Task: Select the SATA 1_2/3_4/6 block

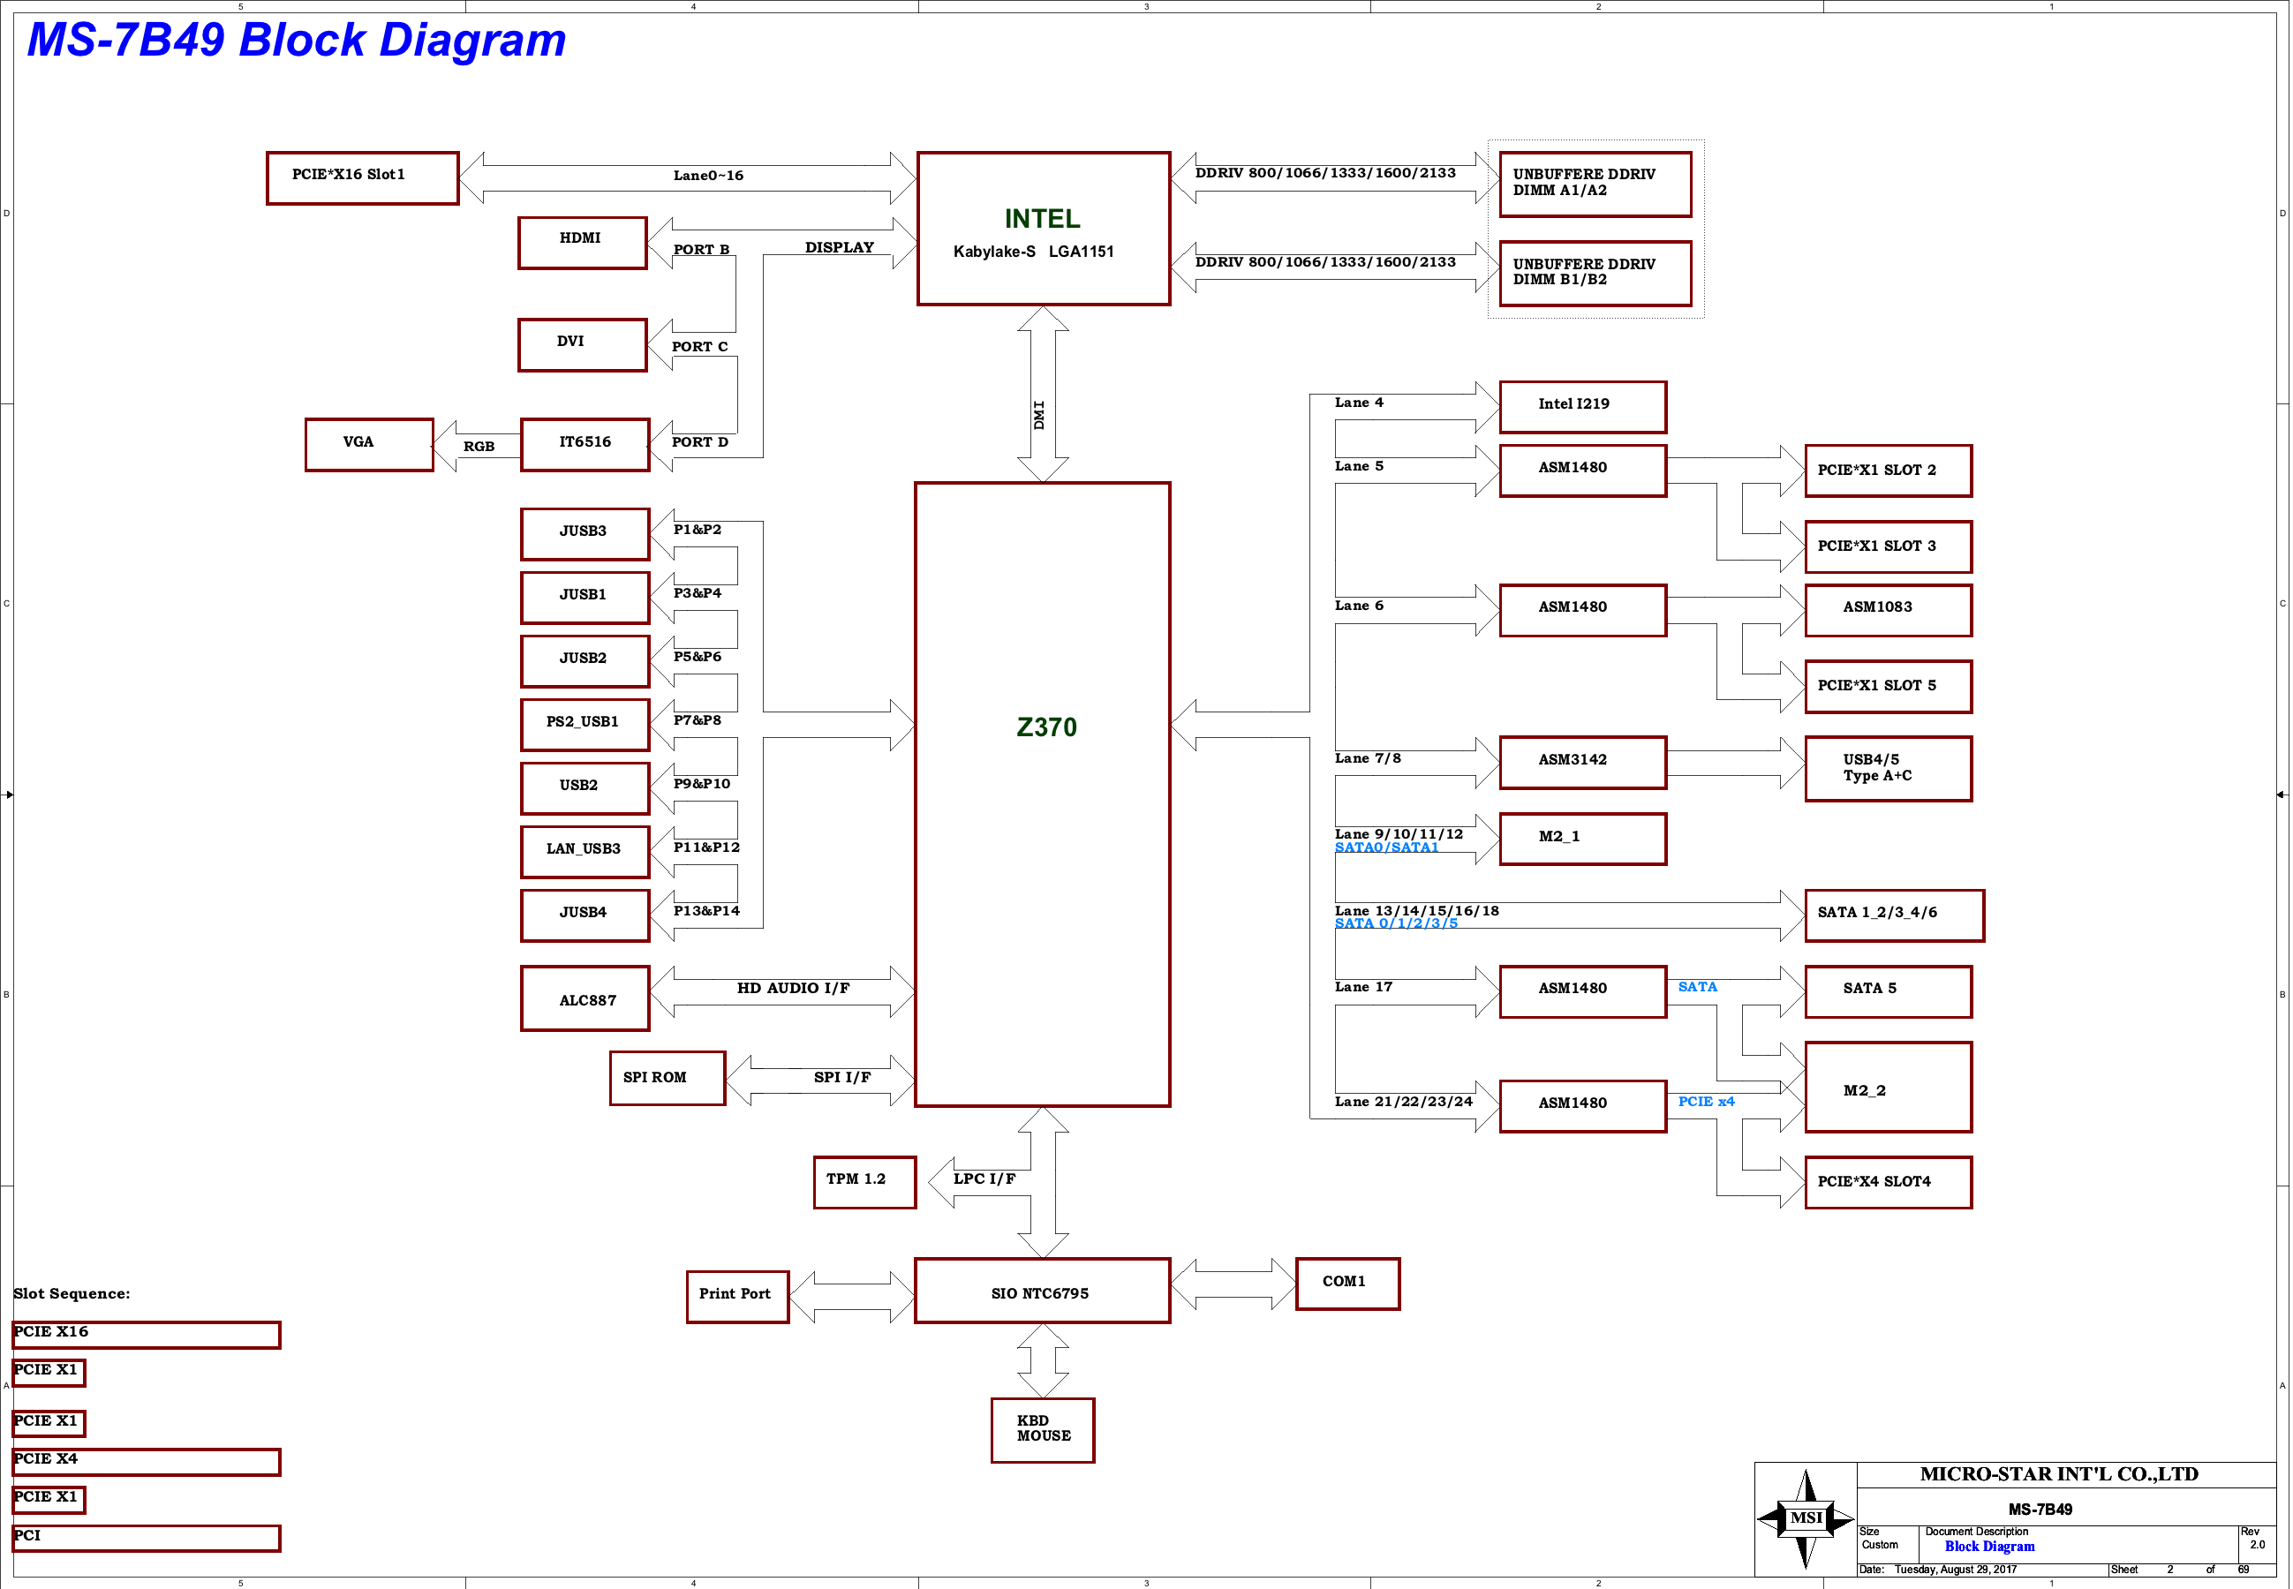Action: (1894, 915)
